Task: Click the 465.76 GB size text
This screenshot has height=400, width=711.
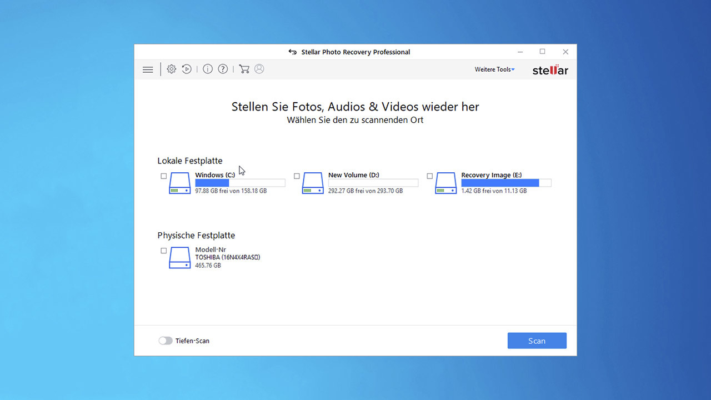Action: (x=208, y=266)
